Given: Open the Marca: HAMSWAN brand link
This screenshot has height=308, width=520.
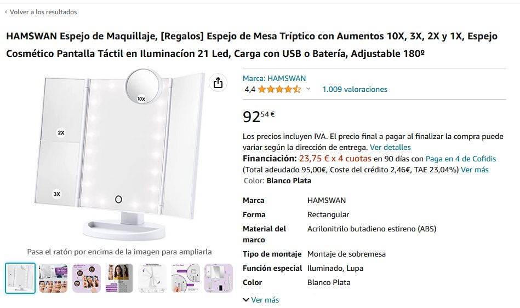Looking at the screenshot, I should point(275,78).
